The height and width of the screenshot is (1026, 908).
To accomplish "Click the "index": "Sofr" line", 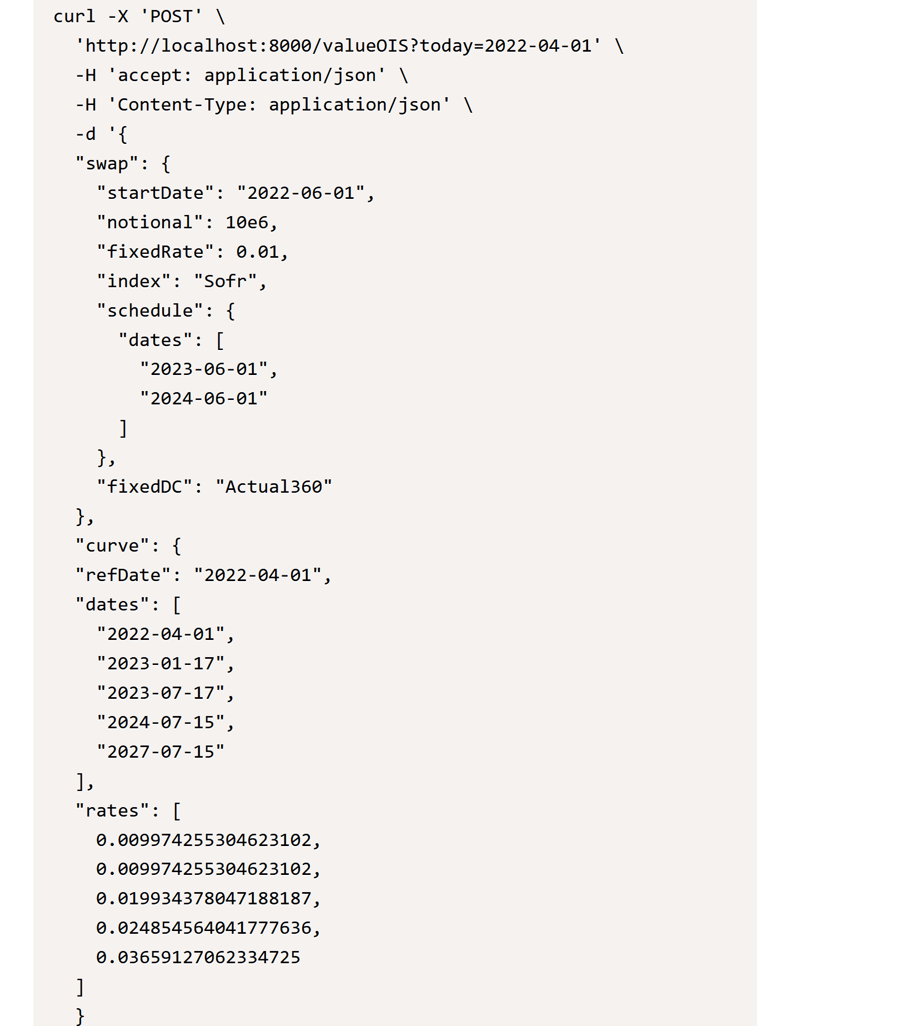I will point(182,282).
